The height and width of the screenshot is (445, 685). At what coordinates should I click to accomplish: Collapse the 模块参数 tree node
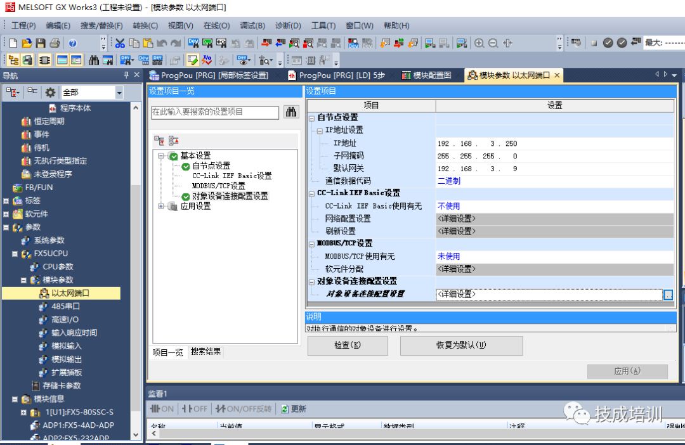[x=23, y=280]
